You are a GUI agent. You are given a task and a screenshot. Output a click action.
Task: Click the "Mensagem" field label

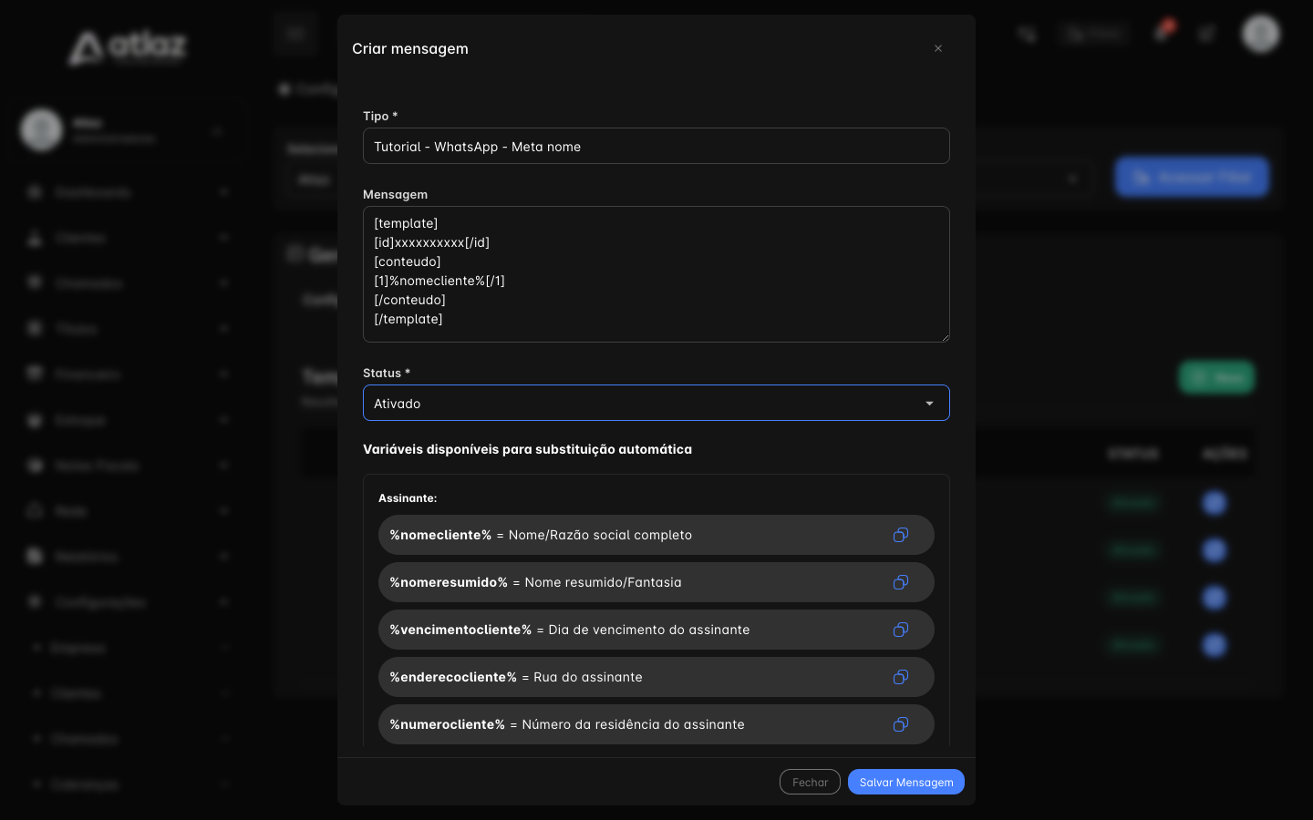(395, 194)
